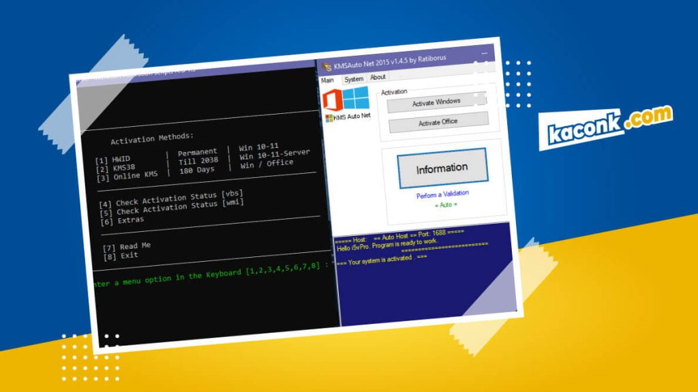The image size is (698, 392).
Task: Click the 'Activation Methods:' heading
Action: pyautogui.click(x=152, y=138)
